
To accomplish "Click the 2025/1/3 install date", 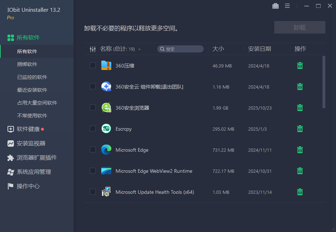I will click(x=258, y=129).
